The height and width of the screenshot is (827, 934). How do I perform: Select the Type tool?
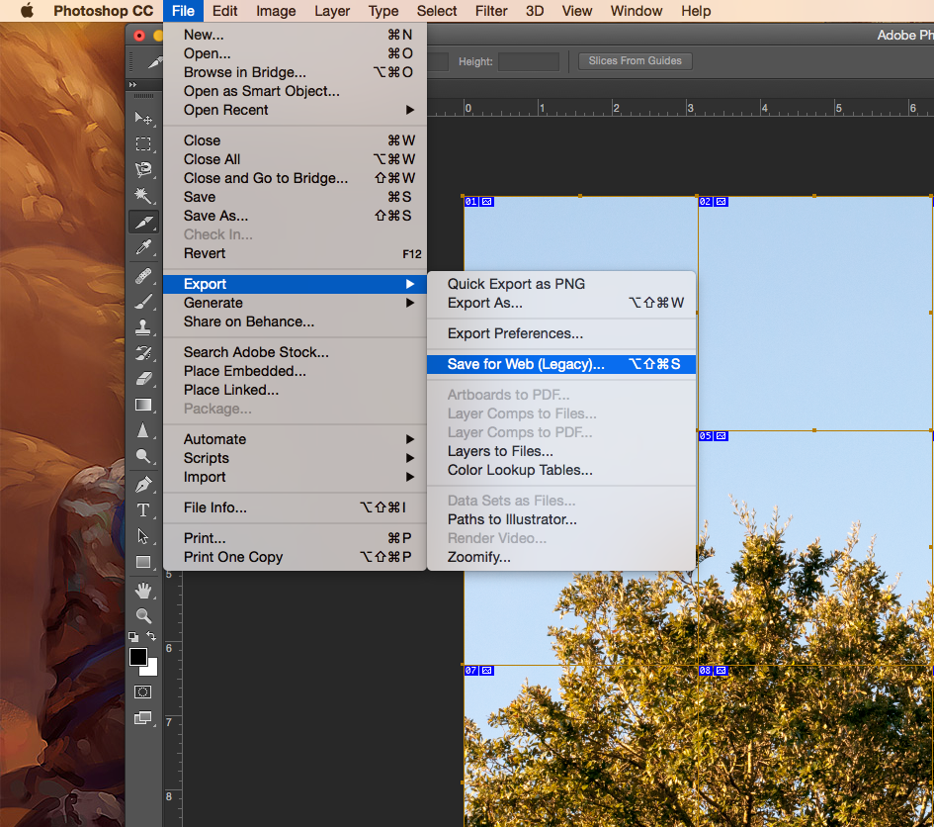[x=143, y=510]
